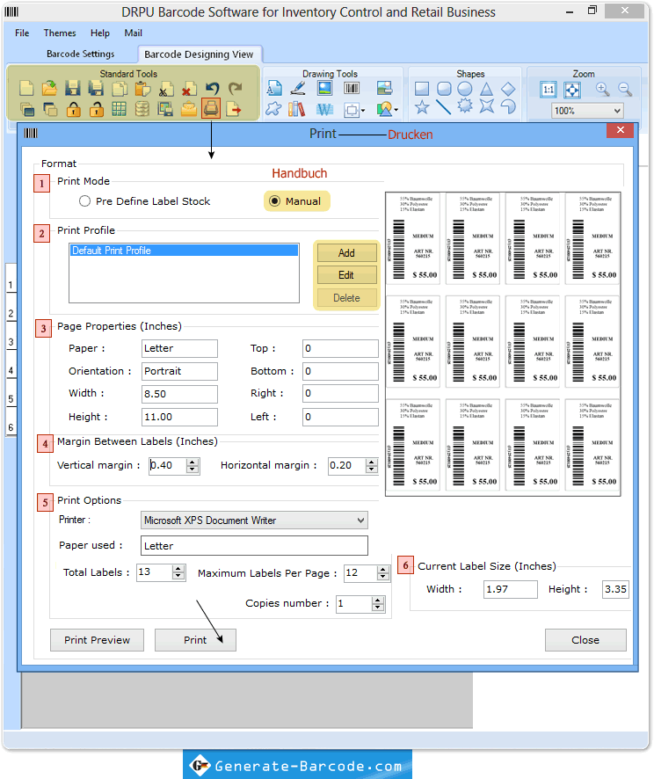Click the green grid icon
The height and width of the screenshot is (779, 654).
(x=120, y=109)
